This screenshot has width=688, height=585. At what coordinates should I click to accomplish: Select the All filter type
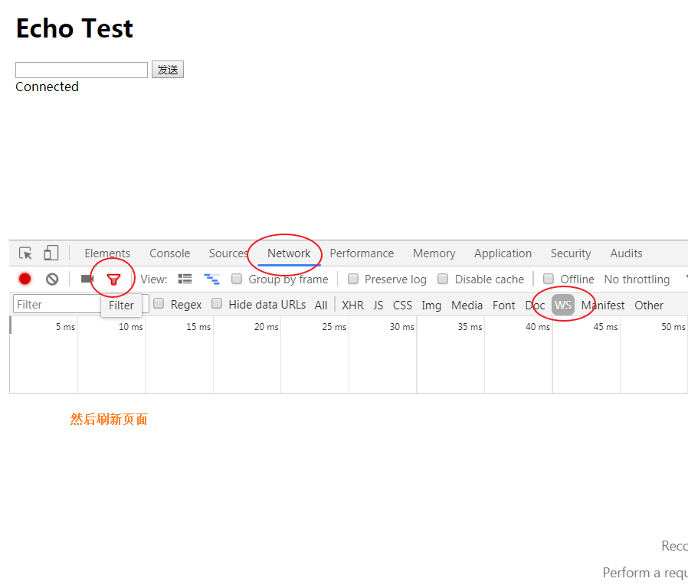click(321, 306)
